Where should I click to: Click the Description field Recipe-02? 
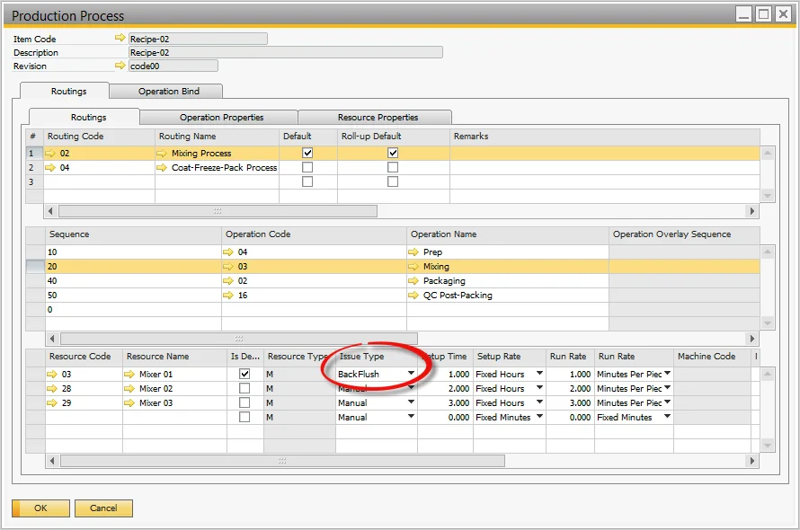coord(286,52)
